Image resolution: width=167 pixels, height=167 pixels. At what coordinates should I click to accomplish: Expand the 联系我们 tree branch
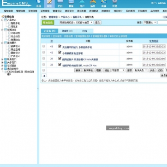tap(2, 59)
